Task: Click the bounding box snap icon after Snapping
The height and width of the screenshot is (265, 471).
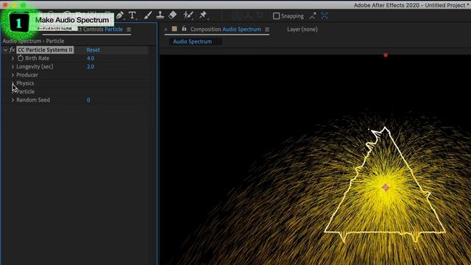Action: pos(325,16)
